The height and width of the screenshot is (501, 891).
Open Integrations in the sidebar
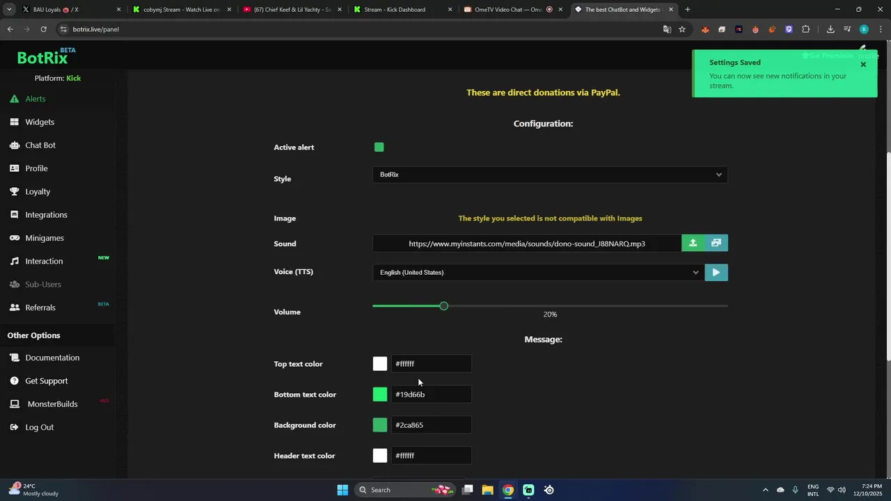pyautogui.click(x=46, y=215)
